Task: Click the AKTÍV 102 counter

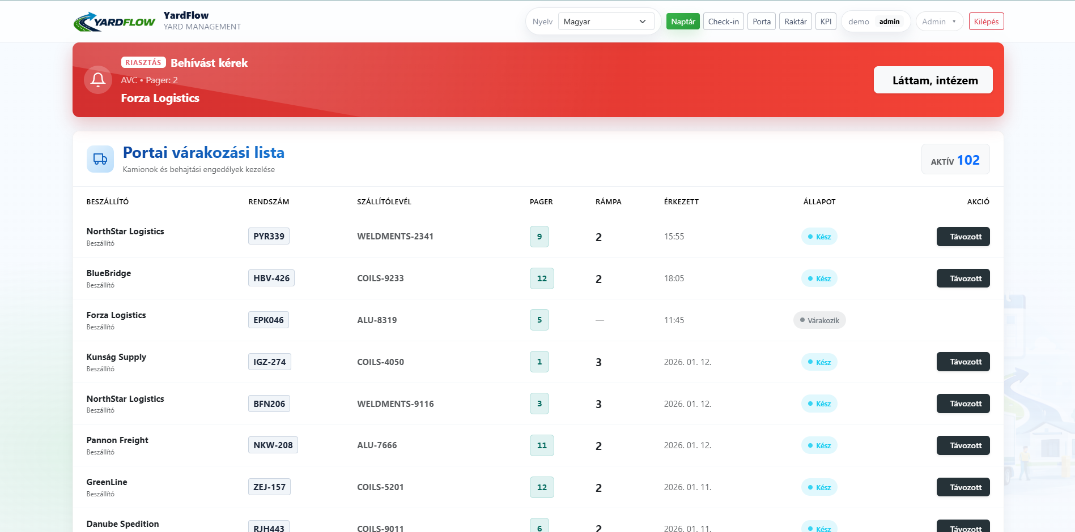Action: pos(955,160)
